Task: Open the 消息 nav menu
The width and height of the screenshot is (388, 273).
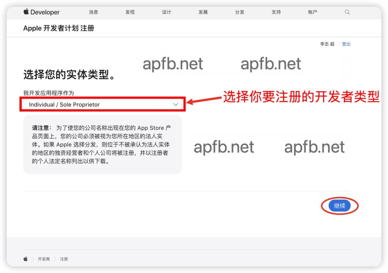Action: tap(93, 12)
